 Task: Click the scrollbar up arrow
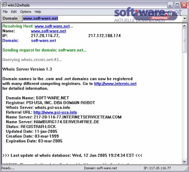click(x=185, y=26)
